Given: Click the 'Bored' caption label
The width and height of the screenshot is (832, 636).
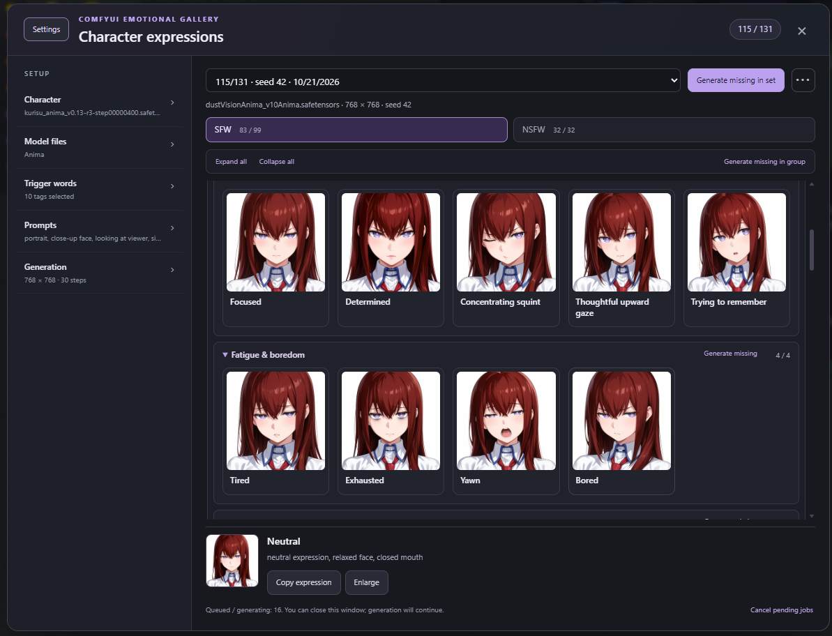Looking at the screenshot, I should pyautogui.click(x=587, y=480).
